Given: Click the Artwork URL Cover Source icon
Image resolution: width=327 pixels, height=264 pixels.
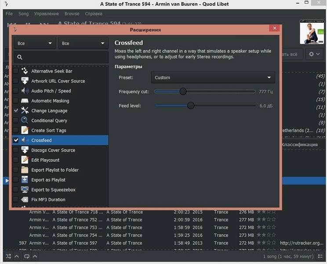Looking at the screenshot, I should tap(25, 81).
